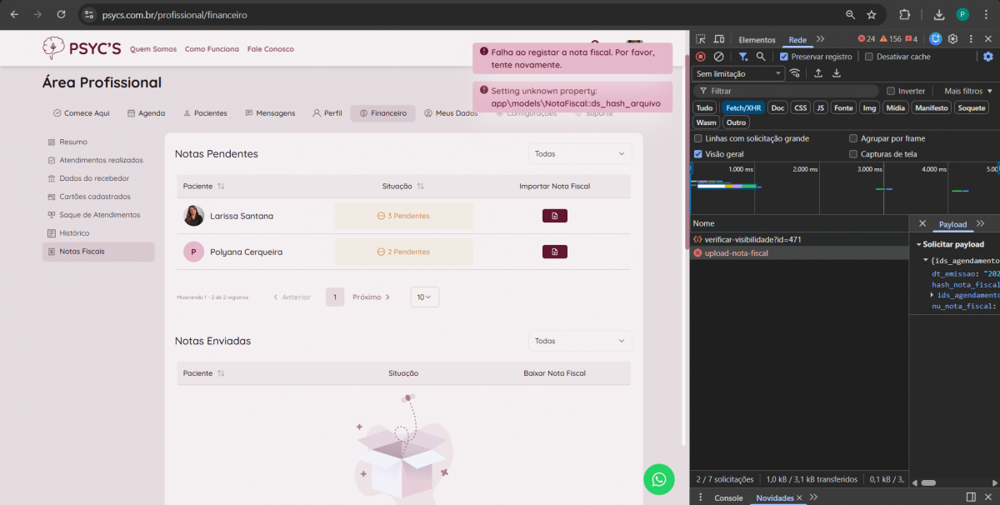Import nota fiscal for Larissa Santana

pos(554,216)
